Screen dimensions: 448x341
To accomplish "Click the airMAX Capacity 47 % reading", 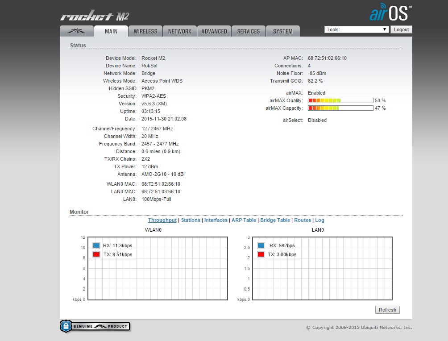I will pos(380,108).
